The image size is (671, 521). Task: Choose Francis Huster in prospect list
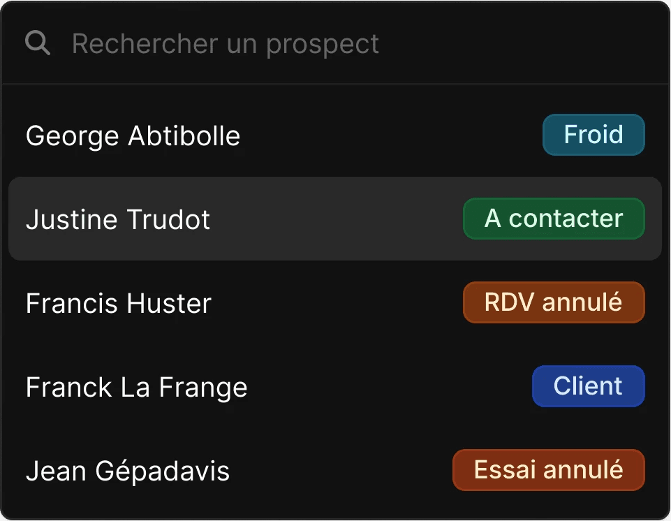click(119, 303)
